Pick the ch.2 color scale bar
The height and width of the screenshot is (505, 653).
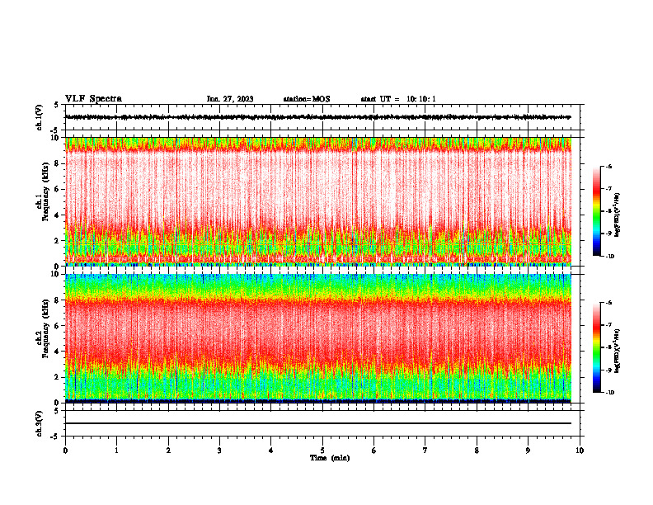click(x=597, y=347)
